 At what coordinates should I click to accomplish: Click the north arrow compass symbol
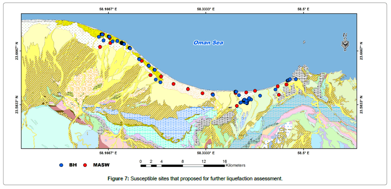345,42
